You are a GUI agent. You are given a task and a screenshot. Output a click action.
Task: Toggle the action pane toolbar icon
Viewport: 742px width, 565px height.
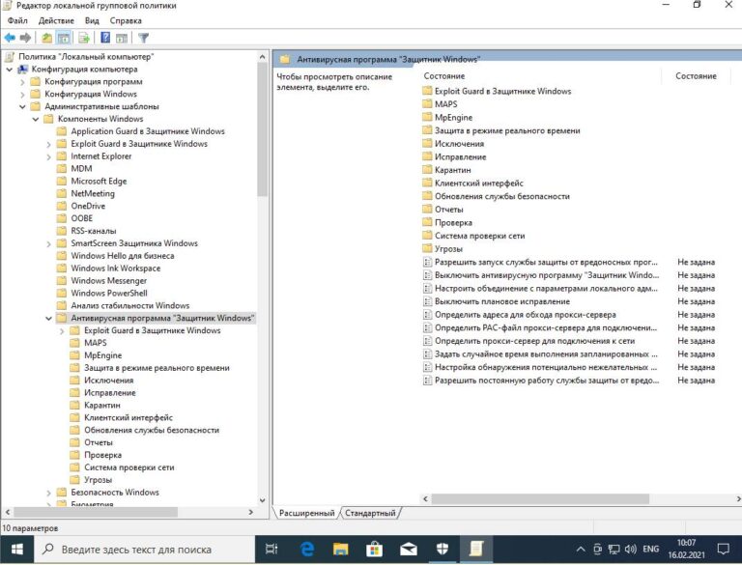[x=122, y=38]
